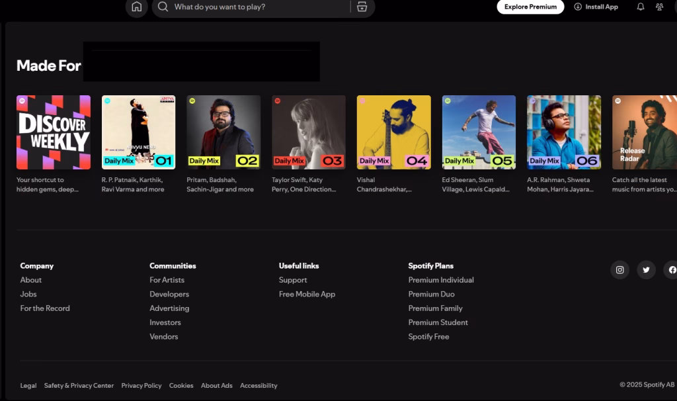Image resolution: width=677 pixels, height=401 pixels.
Task: Click the Premium Student plan link
Action: click(438, 322)
